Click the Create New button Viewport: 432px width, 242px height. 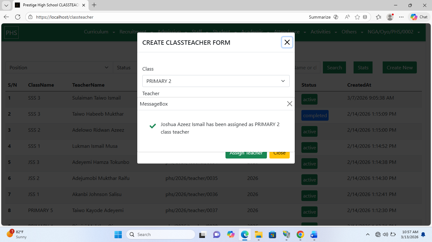point(399,67)
